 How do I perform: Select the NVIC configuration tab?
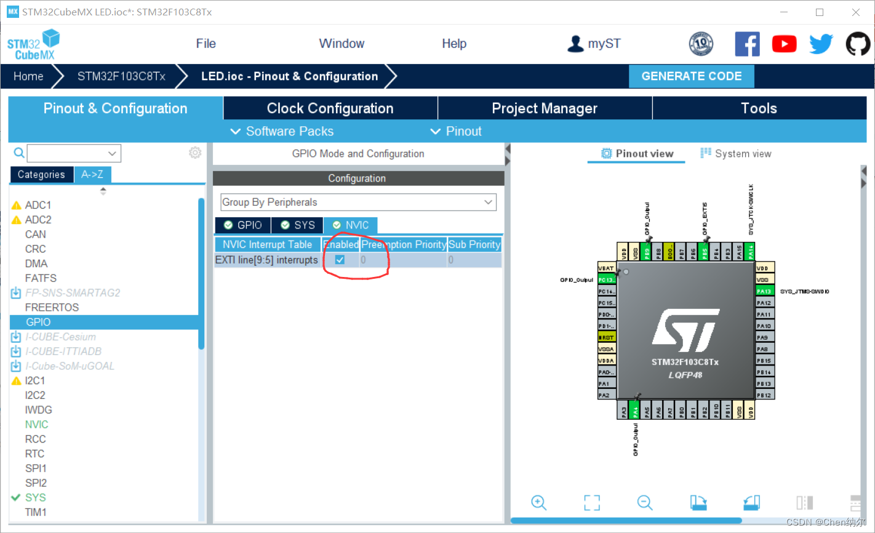[350, 225]
